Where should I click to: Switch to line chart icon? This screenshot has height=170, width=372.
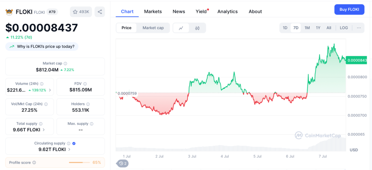click(181, 28)
